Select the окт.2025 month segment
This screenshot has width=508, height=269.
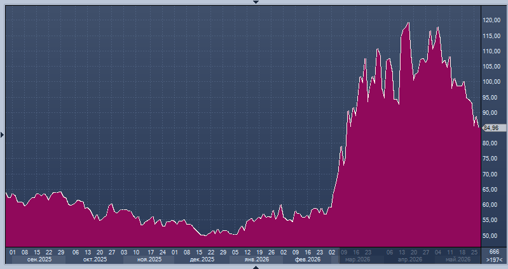point(95,259)
